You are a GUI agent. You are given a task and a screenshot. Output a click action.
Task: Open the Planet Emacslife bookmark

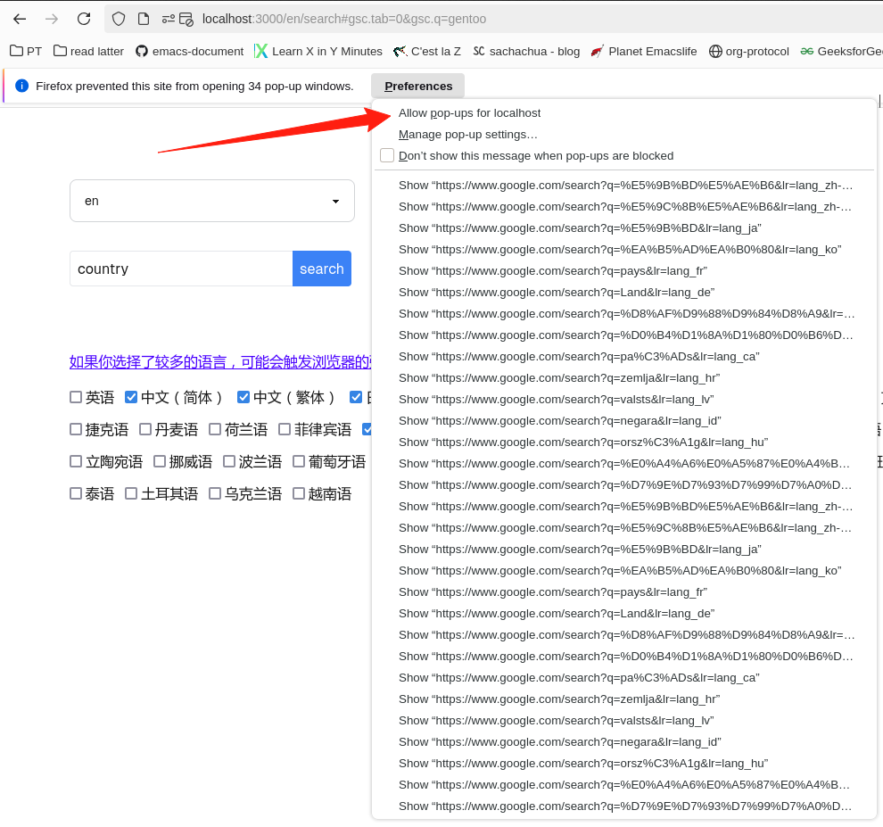[644, 51]
